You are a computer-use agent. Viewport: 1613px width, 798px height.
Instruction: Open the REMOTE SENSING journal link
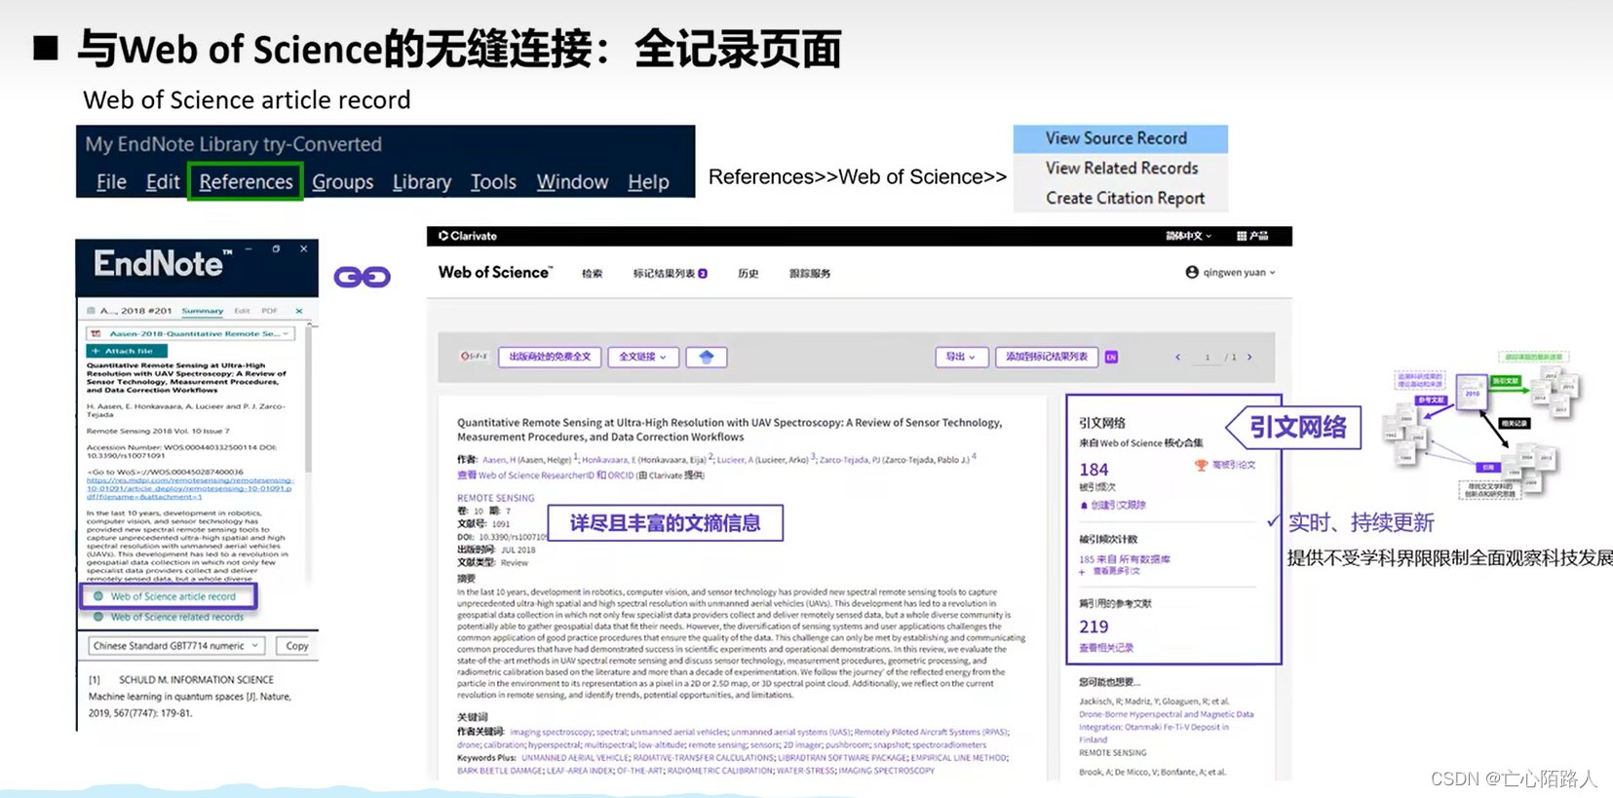496,498
